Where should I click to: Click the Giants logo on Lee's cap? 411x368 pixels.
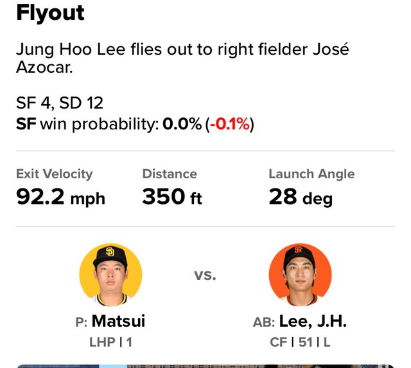298,250
